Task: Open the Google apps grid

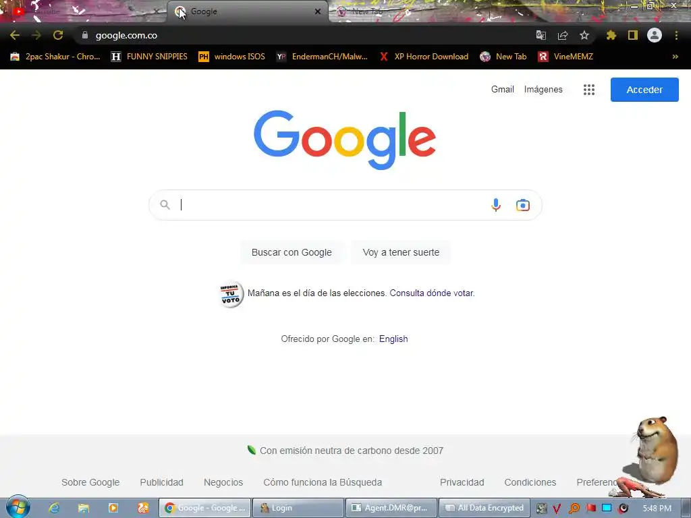Action: (x=588, y=90)
